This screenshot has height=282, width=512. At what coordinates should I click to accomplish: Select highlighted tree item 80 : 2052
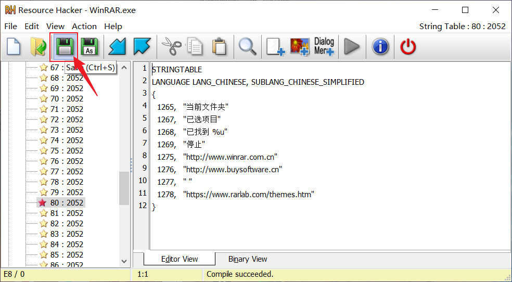(67, 203)
